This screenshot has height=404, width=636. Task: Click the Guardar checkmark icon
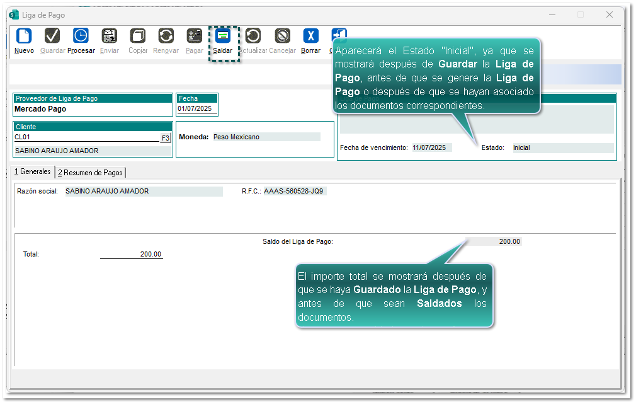(52, 37)
